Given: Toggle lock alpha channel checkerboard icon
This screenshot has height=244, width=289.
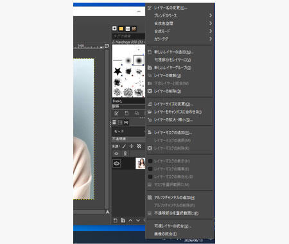Looking at the screenshot, I should pyautogui.click(x=139, y=146).
